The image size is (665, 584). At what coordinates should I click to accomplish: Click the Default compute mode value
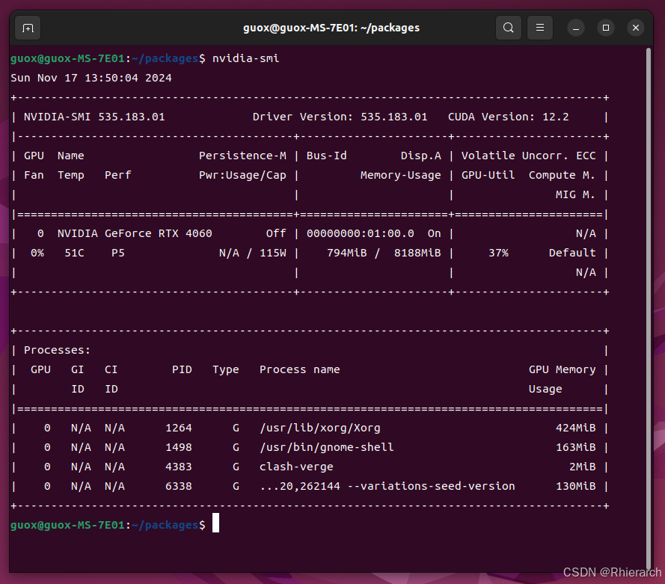point(572,253)
